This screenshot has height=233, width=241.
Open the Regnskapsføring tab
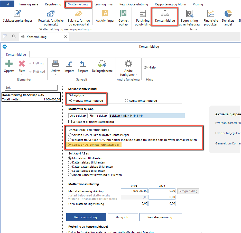click(86, 217)
